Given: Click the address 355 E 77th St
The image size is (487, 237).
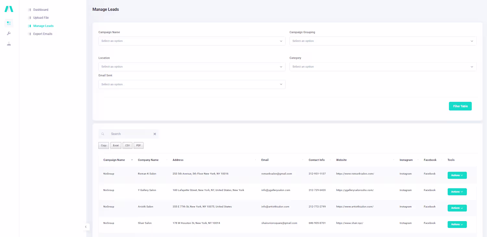Looking at the screenshot, I should 202,207.
